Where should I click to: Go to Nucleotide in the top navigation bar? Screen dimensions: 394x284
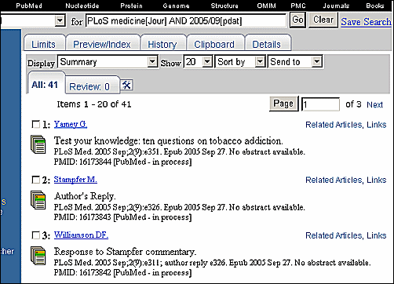point(82,5)
